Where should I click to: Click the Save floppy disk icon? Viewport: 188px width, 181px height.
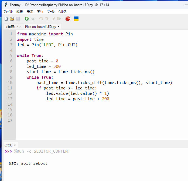(x=18, y=19)
